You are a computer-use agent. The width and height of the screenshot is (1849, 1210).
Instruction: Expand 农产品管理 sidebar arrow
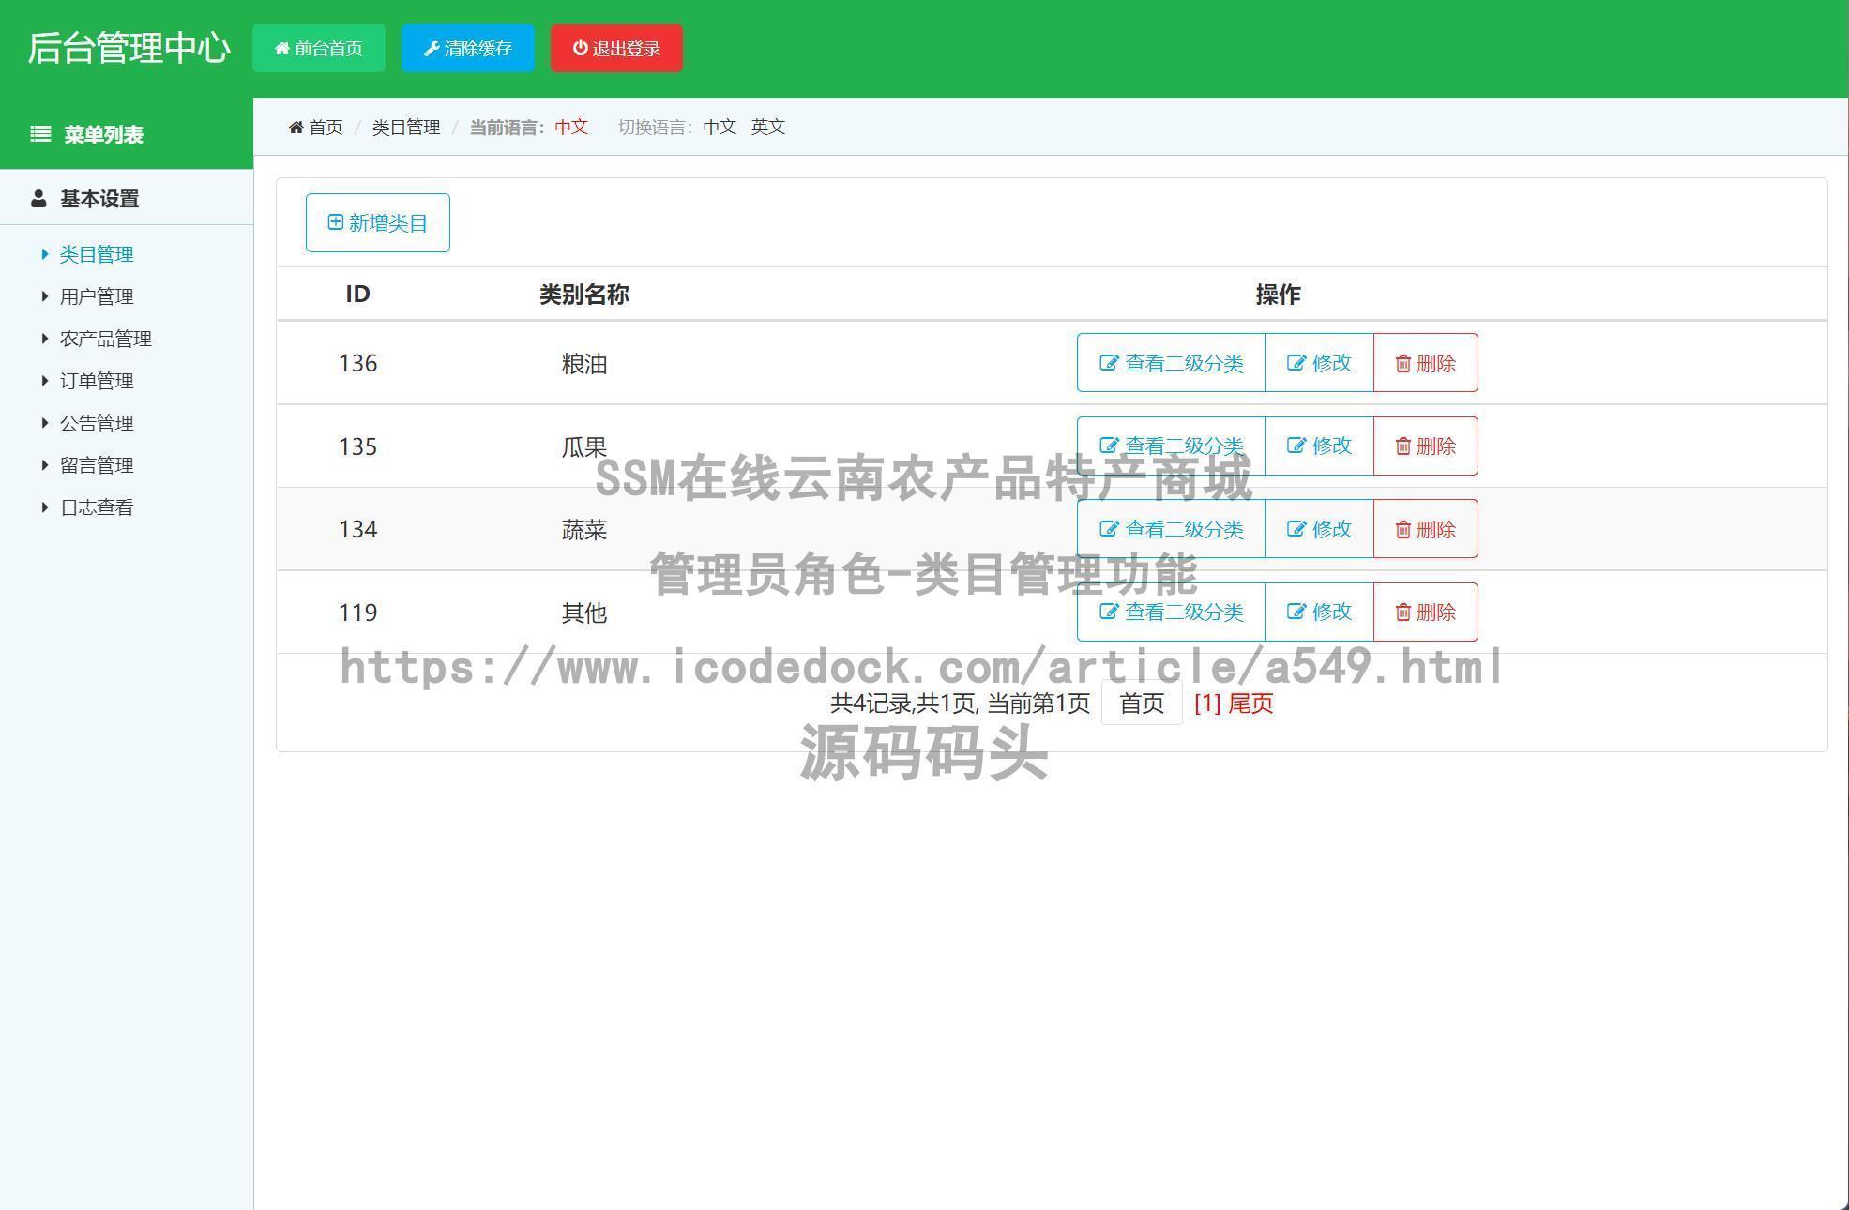(x=44, y=339)
